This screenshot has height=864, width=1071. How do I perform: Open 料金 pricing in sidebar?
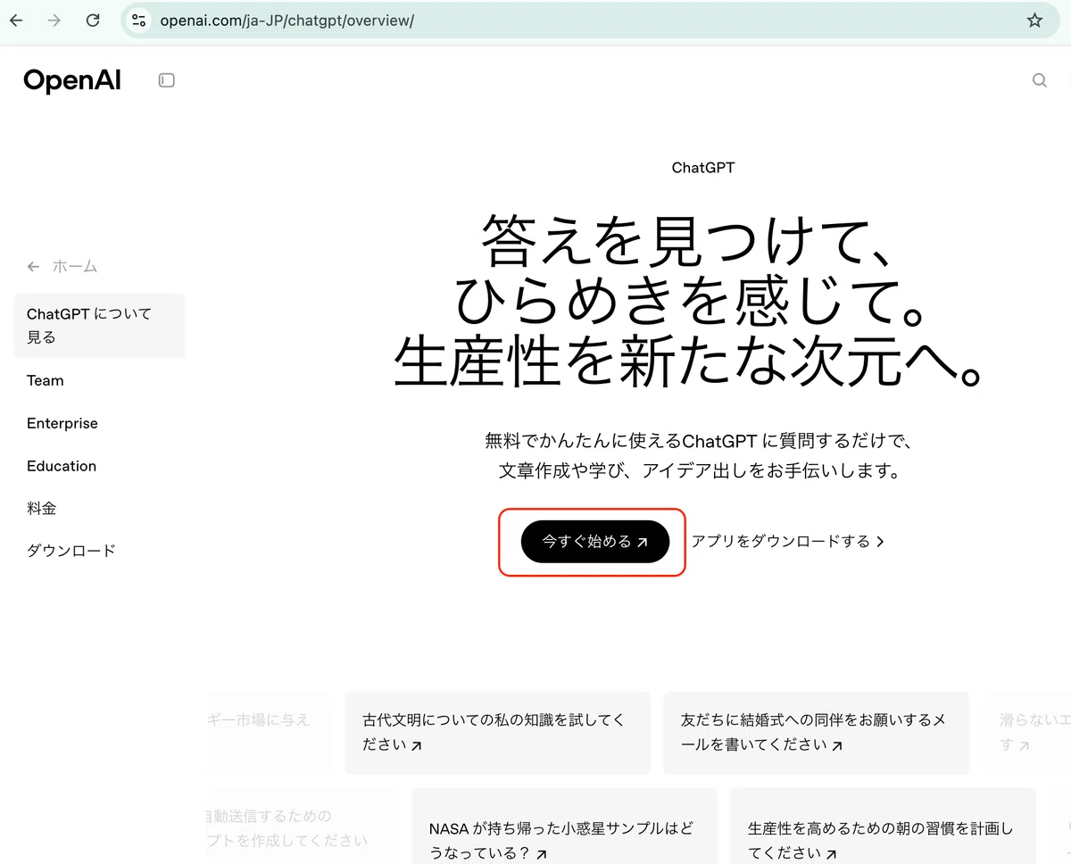[x=42, y=508]
